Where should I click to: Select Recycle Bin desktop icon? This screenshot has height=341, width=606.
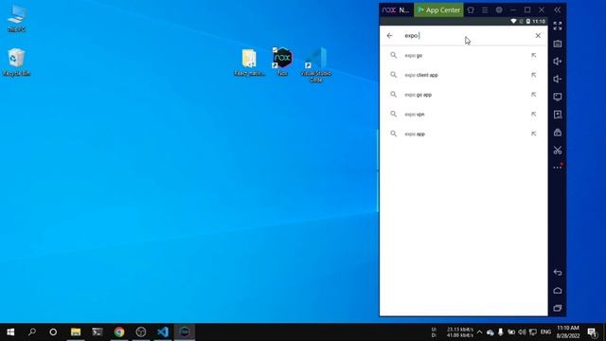pyautogui.click(x=16, y=62)
